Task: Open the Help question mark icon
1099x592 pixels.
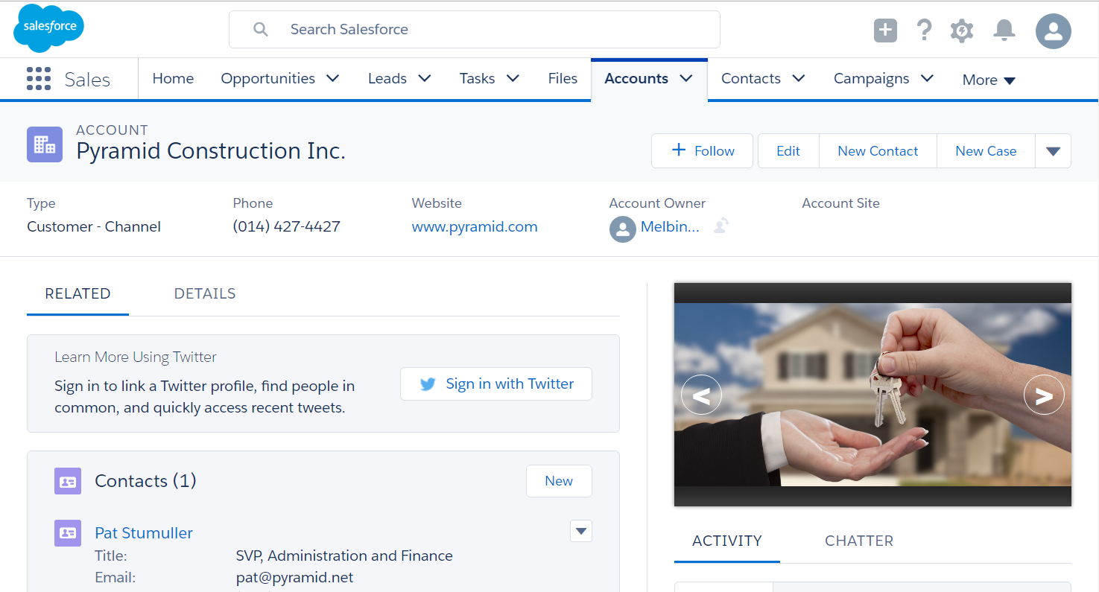Action: (924, 30)
